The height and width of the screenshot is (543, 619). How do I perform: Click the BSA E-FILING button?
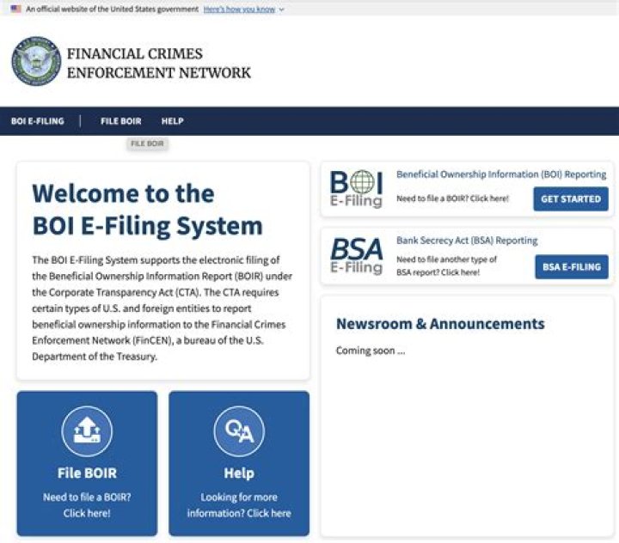point(572,266)
